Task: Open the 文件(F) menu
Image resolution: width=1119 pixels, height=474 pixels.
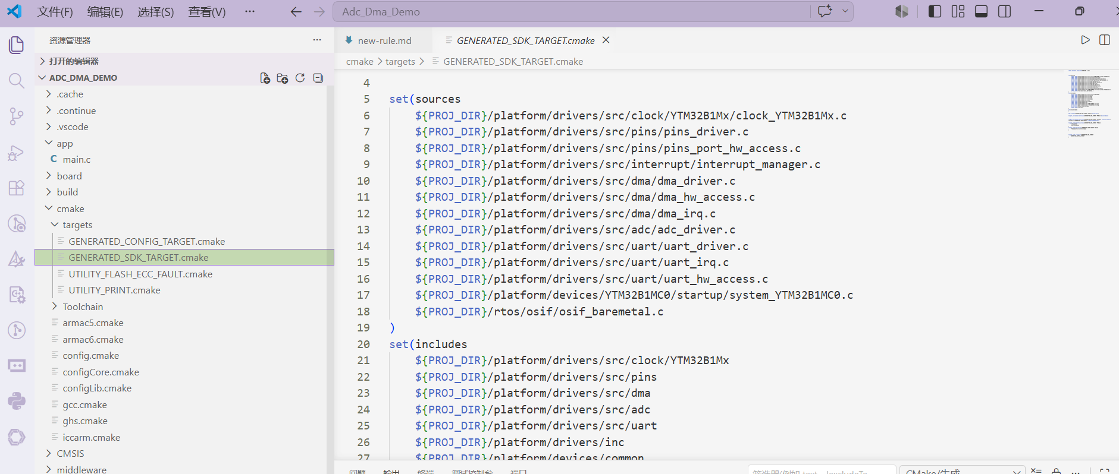Action: [x=55, y=12]
